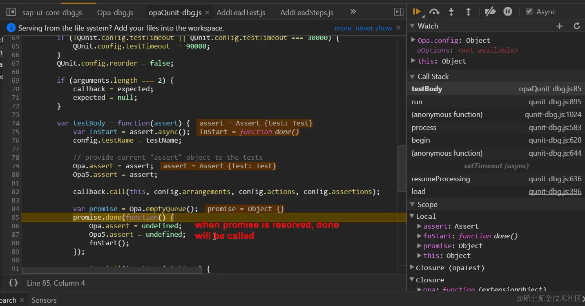
Task: Click the 'never show' link
Action: click(373, 28)
